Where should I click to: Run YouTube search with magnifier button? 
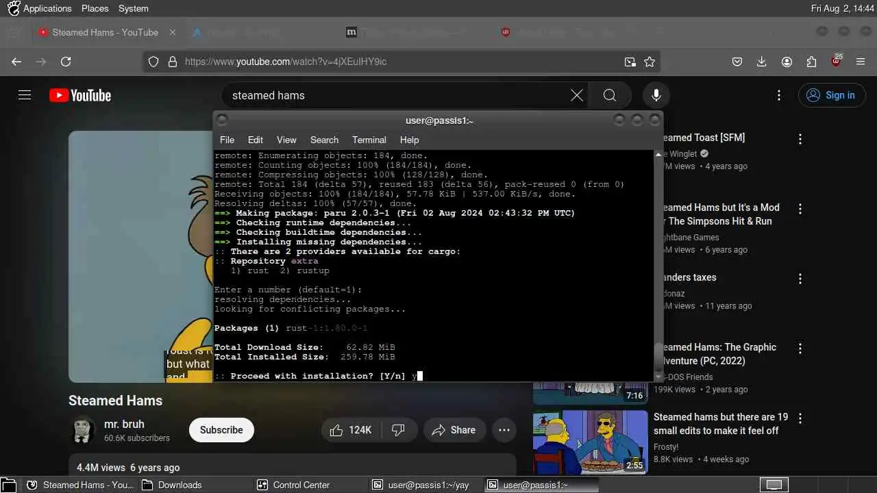coord(610,95)
